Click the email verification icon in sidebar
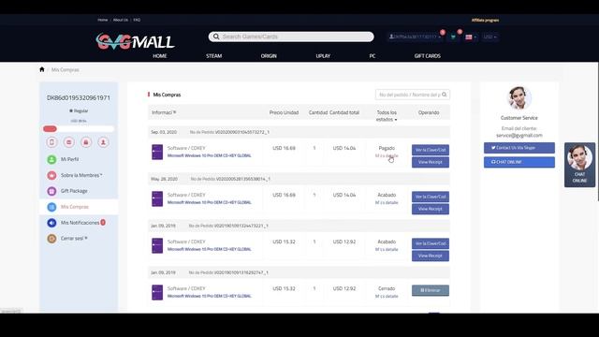599x337 pixels. click(68, 142)
